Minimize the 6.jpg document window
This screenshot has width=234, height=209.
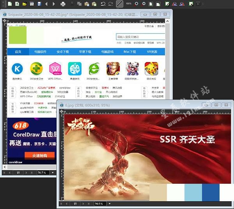click(x=206, y=105)
